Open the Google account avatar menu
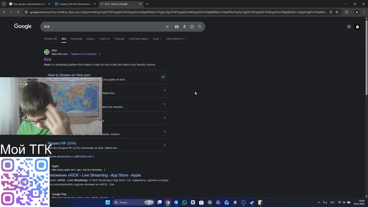368x207 pixels. pos(357,27)
